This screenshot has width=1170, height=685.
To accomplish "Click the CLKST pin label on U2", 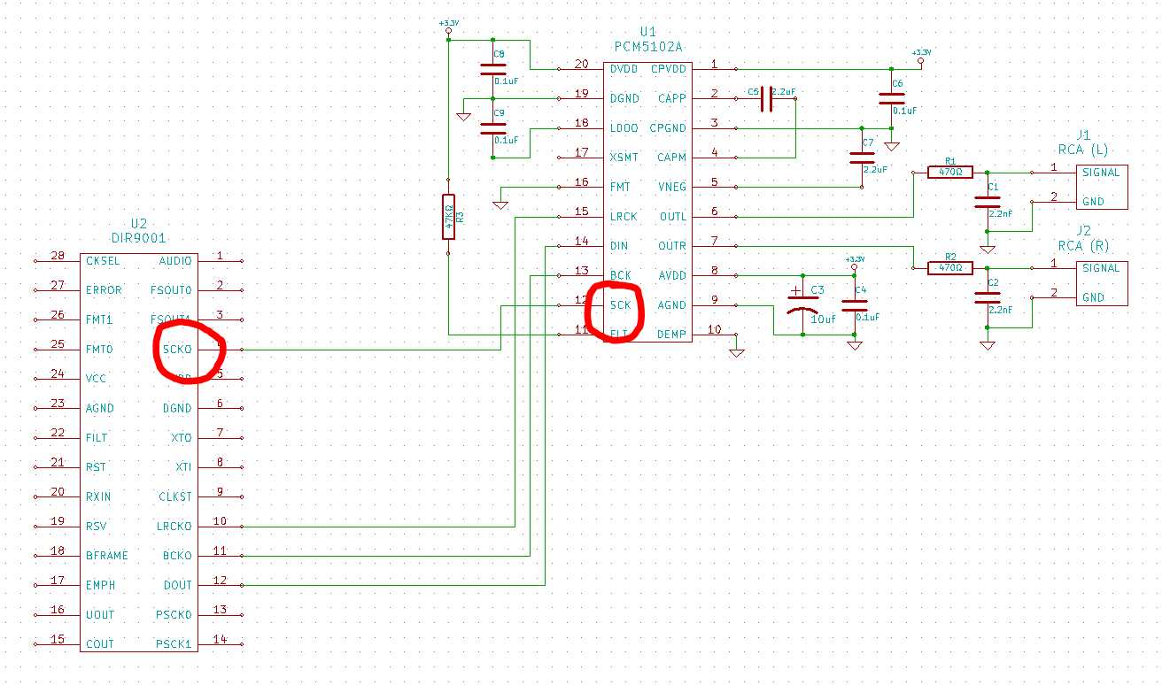I will tap(175, 496).
